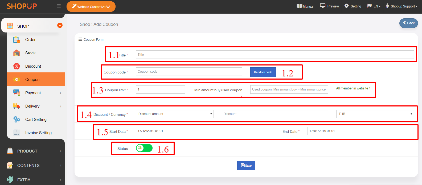Screen dimensions: 422x185
Task: Focus the Discount value input field
Action: 275,114
